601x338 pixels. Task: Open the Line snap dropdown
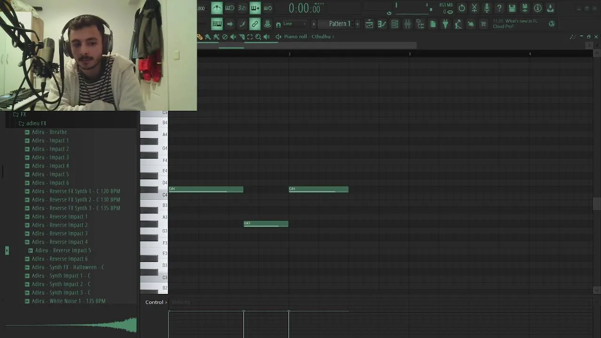tap(295, 24)
